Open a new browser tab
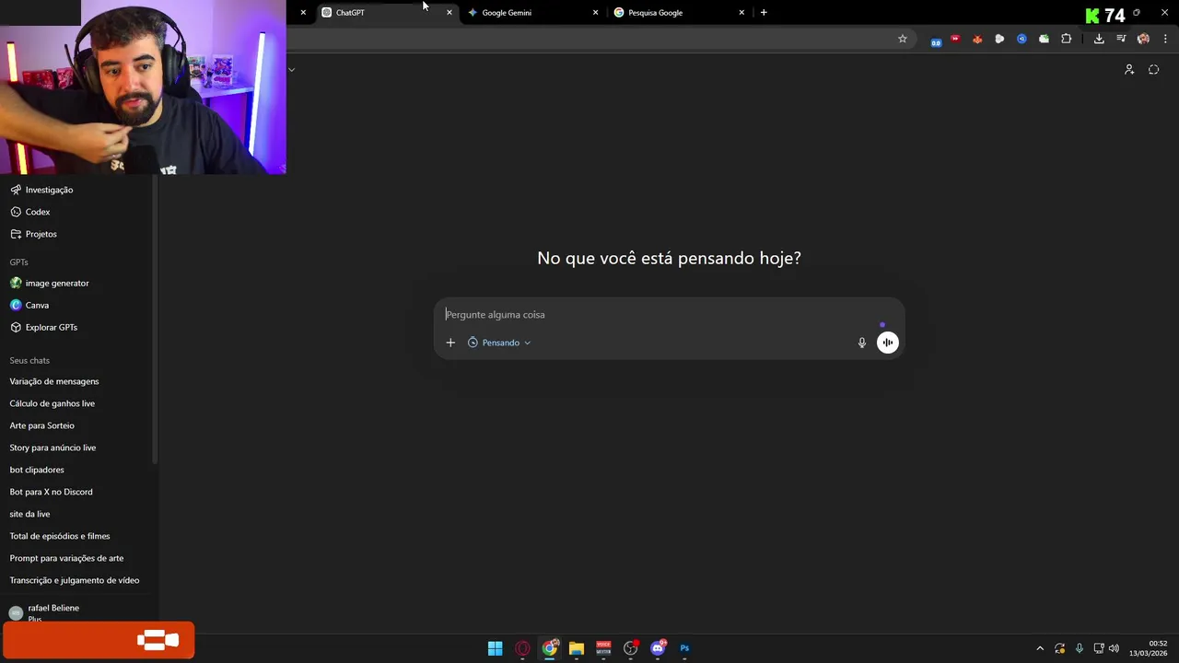Image resolution: width=1179 pixels, height=663 pixels. tap(764, 13)
